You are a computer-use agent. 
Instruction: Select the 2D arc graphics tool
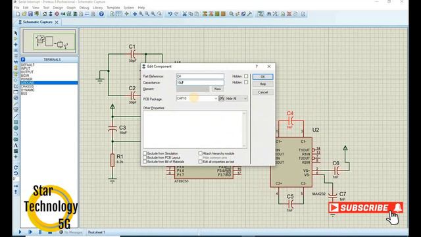pos(16,134)
